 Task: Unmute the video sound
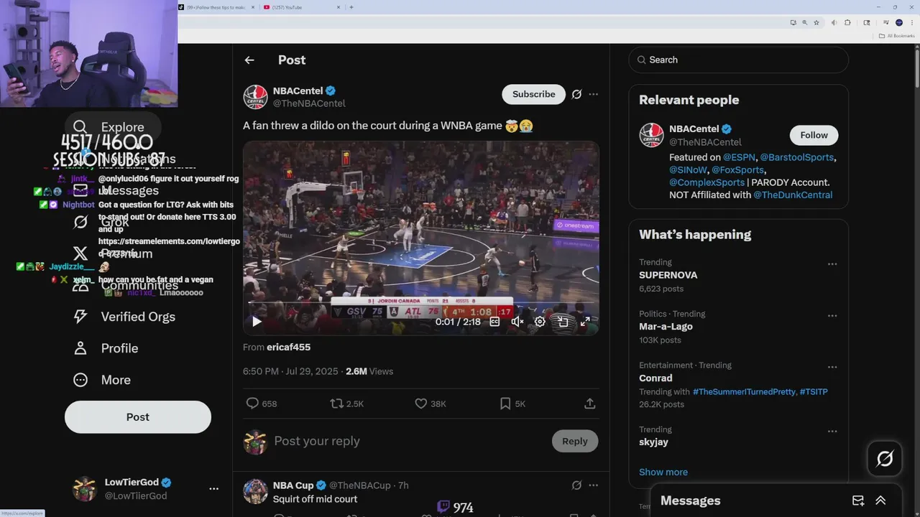517,322
